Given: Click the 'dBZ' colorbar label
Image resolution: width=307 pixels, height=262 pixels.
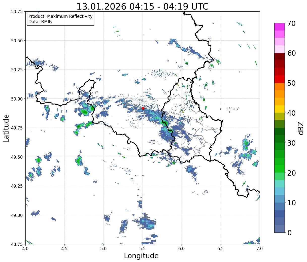Looking at the screenshot, I should [x=301, y=128].
